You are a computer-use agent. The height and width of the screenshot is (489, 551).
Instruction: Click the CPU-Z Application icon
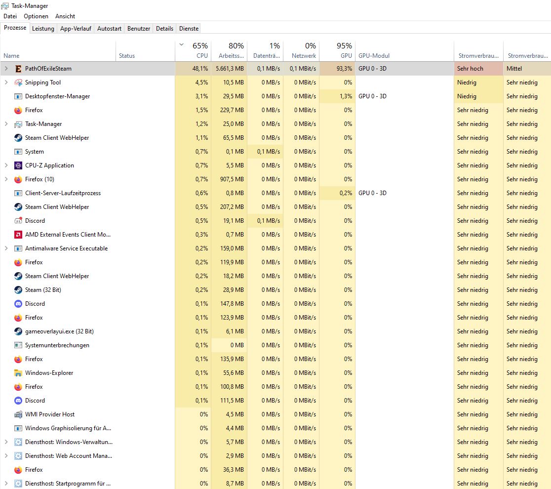[x=18, y=165]
